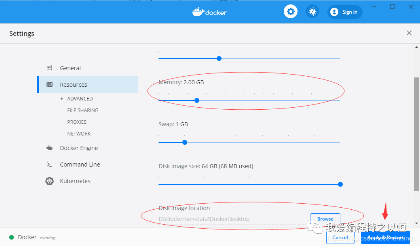Image resolution: width=420 pixels, height=246 pixels.
Task: Click the vertical scrollbar thumb
Action: tap(416, 134)
